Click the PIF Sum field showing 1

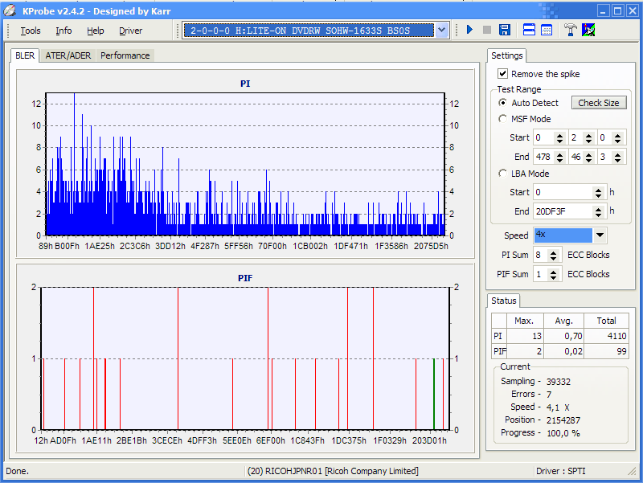[x=541, y=274]
